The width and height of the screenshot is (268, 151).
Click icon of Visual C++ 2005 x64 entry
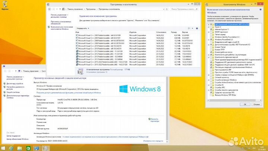pos(77,35)
